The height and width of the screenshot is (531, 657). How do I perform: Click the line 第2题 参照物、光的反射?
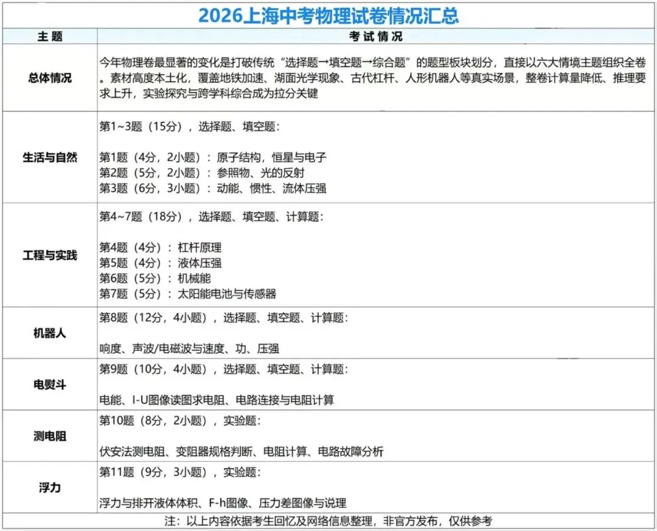click(202, 173)
